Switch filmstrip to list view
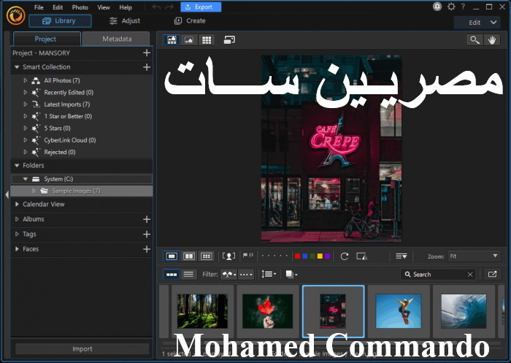This screenshot has width=511, height=363. coord(188,274)
